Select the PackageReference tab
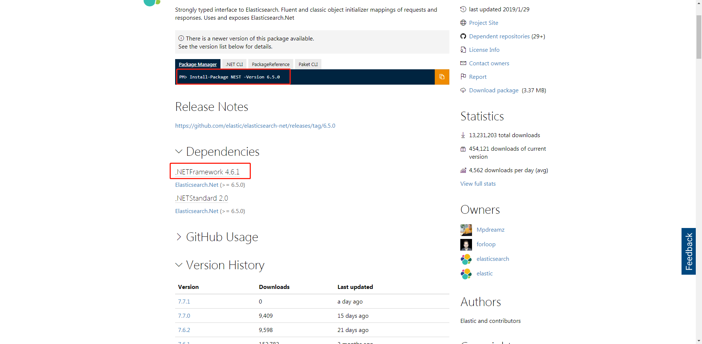 [270, 64]
